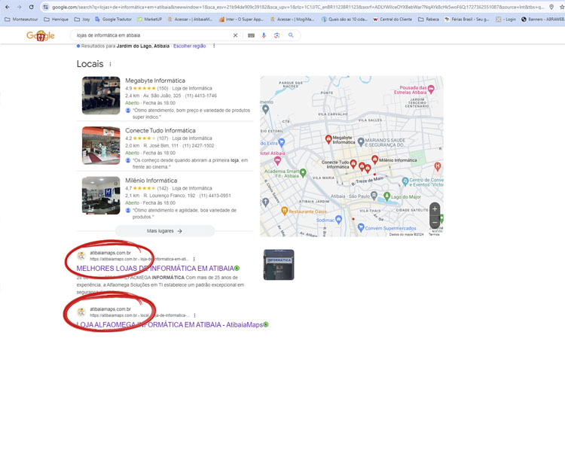
Task: Click the Conecte Tudo Informática photo thumbnail
Action: [101, 145]
